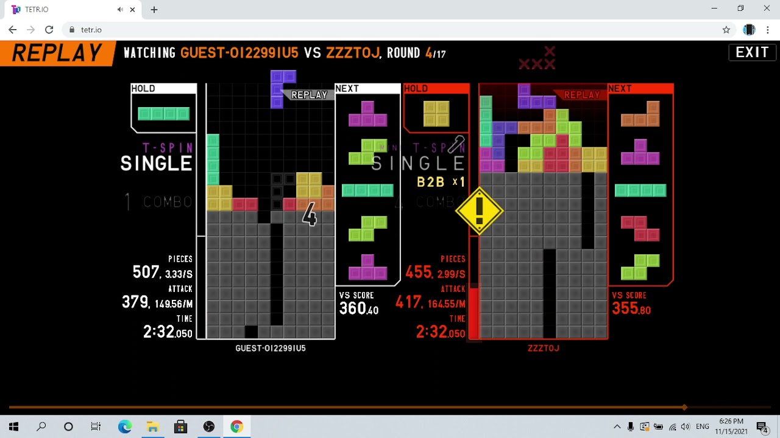Click the right player's attack value 417
This screenshot has width=780, height=438.
coord(408,302)
